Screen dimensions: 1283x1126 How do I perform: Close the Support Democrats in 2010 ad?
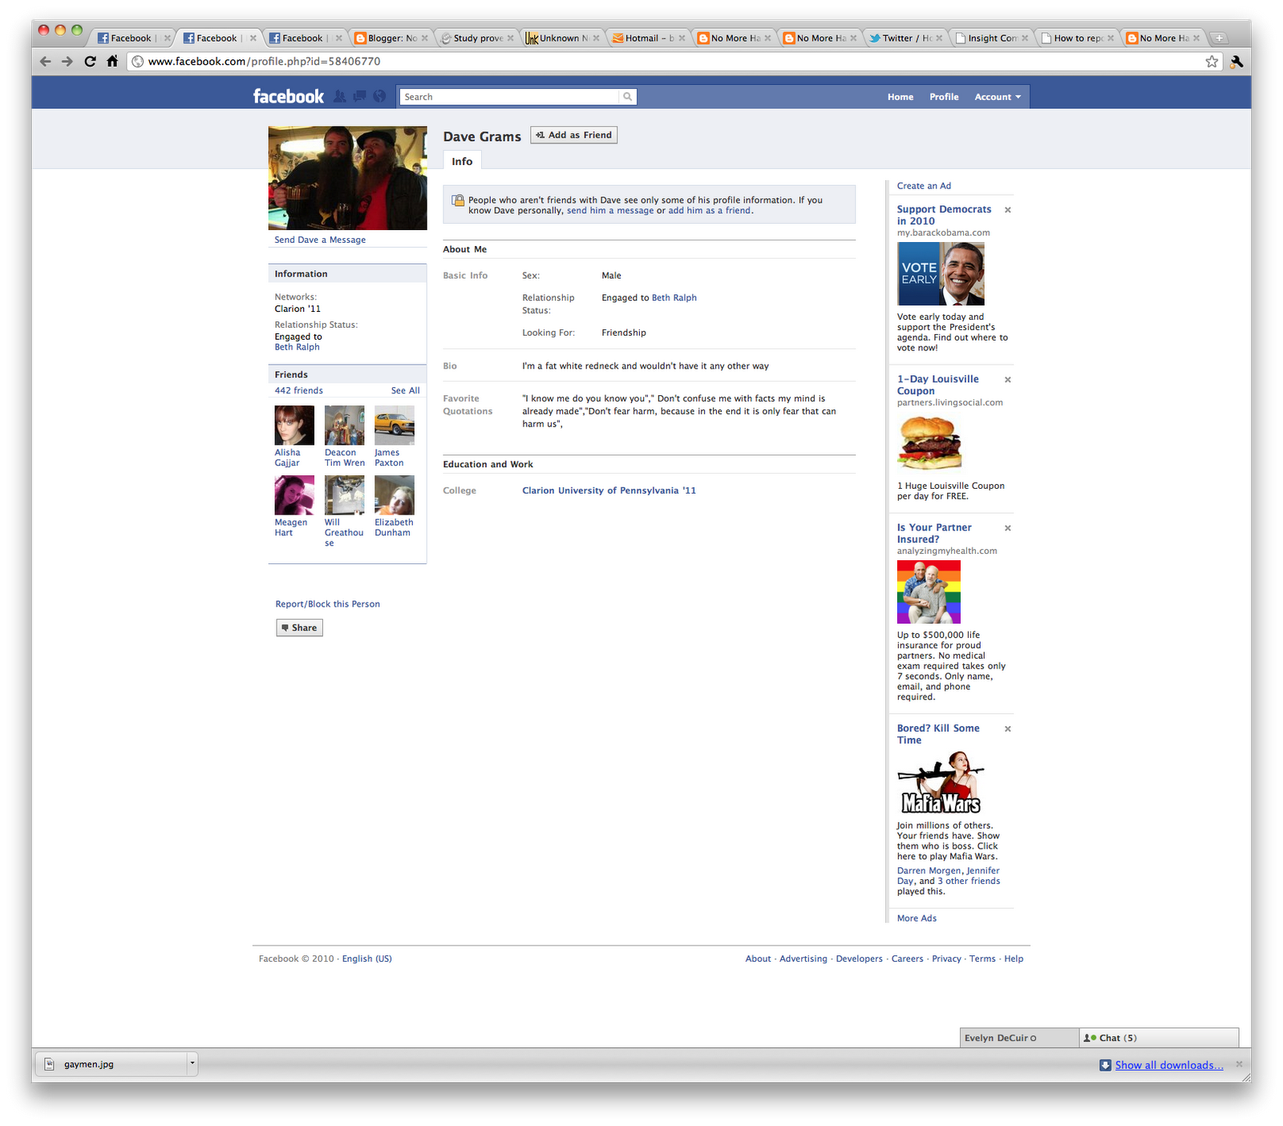point(1008,210)
